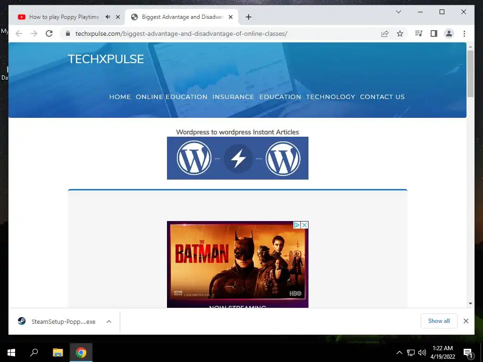Screen dimensions: 483x362
Task: Close the downloads bar
Action: pyautogui.click(x=466, y=321)
